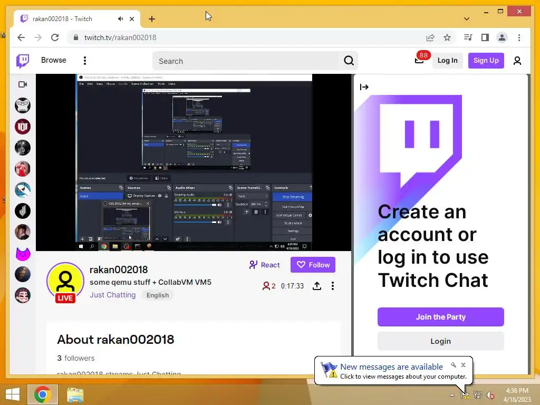Open the user profile icon menu
The width and height of the screenshot is (540, 405).
517,61
